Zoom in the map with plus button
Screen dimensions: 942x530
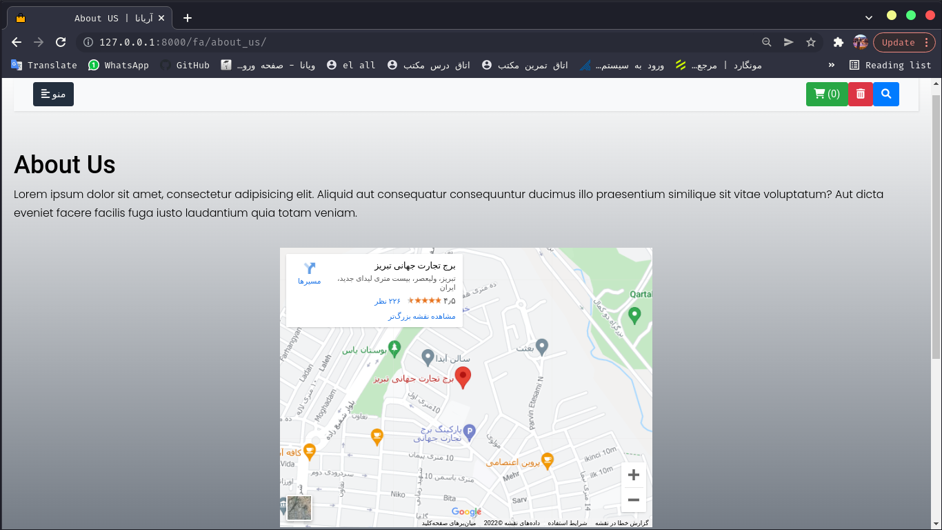coord(634,475)
